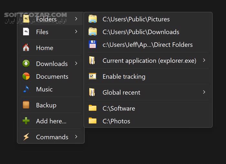
Task: Expand the Current application submenu arrow
Action: point(204,60)
